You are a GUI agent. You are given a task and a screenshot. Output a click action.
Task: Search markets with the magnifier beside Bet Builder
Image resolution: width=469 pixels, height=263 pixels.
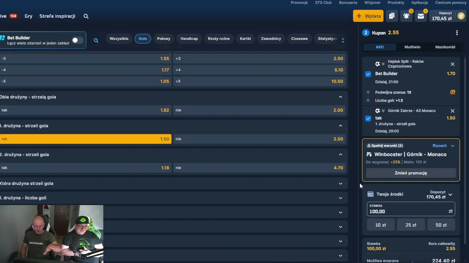coord(96,41)
